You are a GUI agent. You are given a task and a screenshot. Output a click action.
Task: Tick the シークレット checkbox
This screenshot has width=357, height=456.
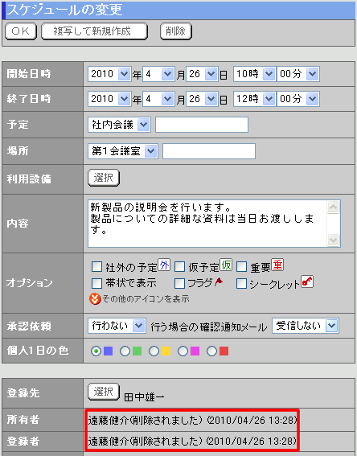[x=241, y=284]
